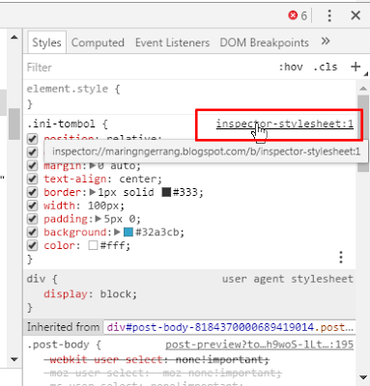
Task: Show more tabs with double chevron
Action: click(x=326, y=41)
